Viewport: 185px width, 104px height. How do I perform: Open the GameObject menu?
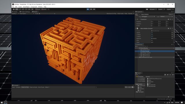26,7
